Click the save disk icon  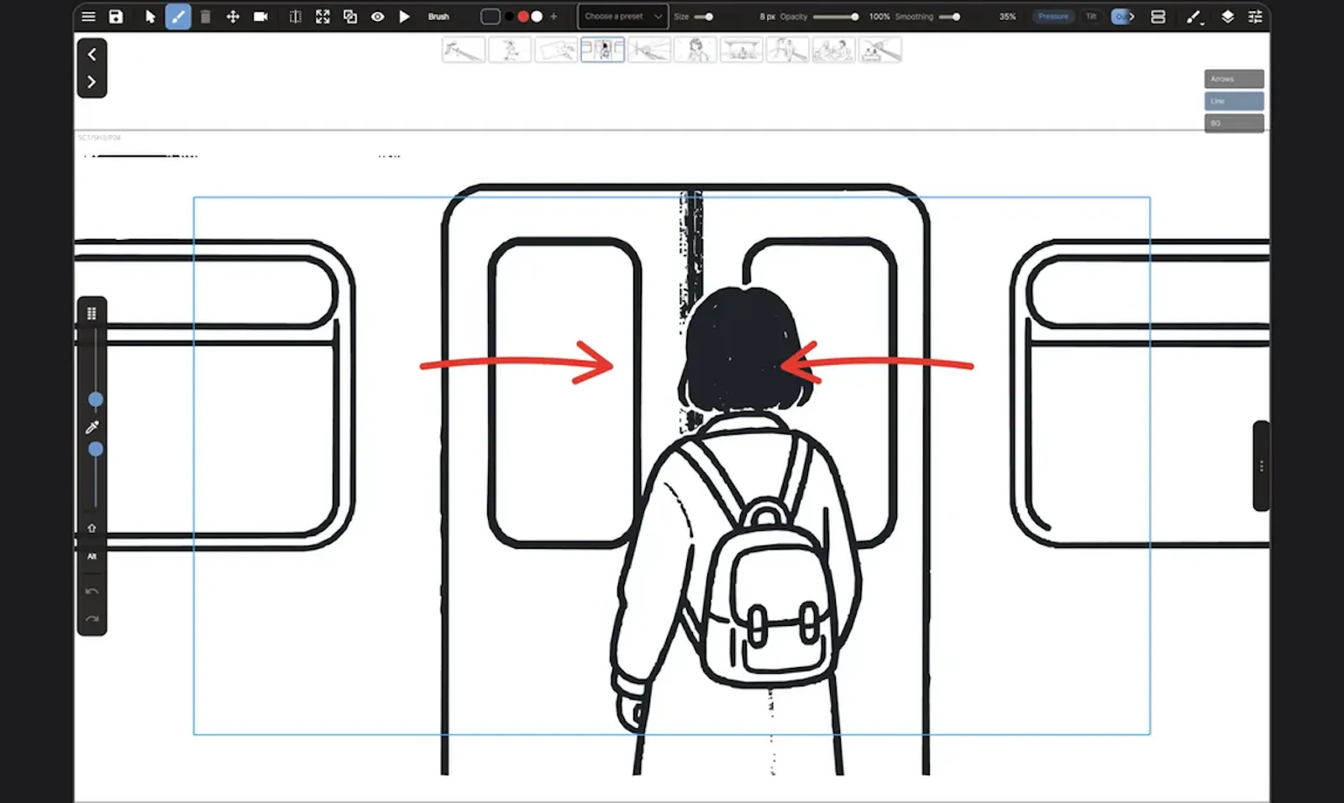click(x=116, y=17)
